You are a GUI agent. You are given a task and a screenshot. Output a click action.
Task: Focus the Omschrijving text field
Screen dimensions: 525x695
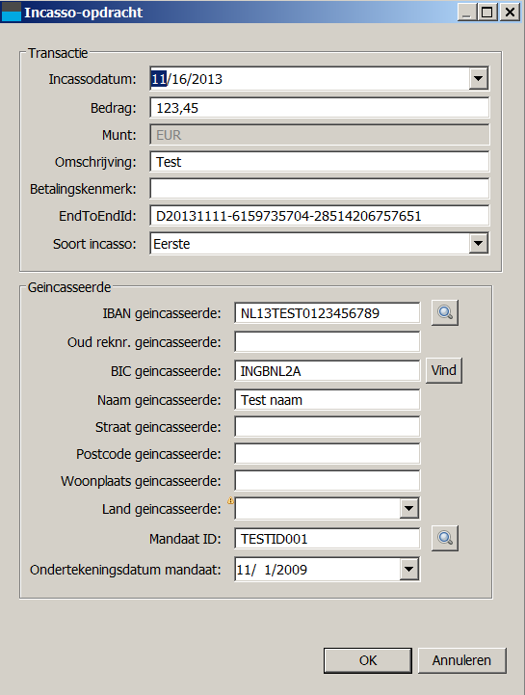click(x=320, y=162)
